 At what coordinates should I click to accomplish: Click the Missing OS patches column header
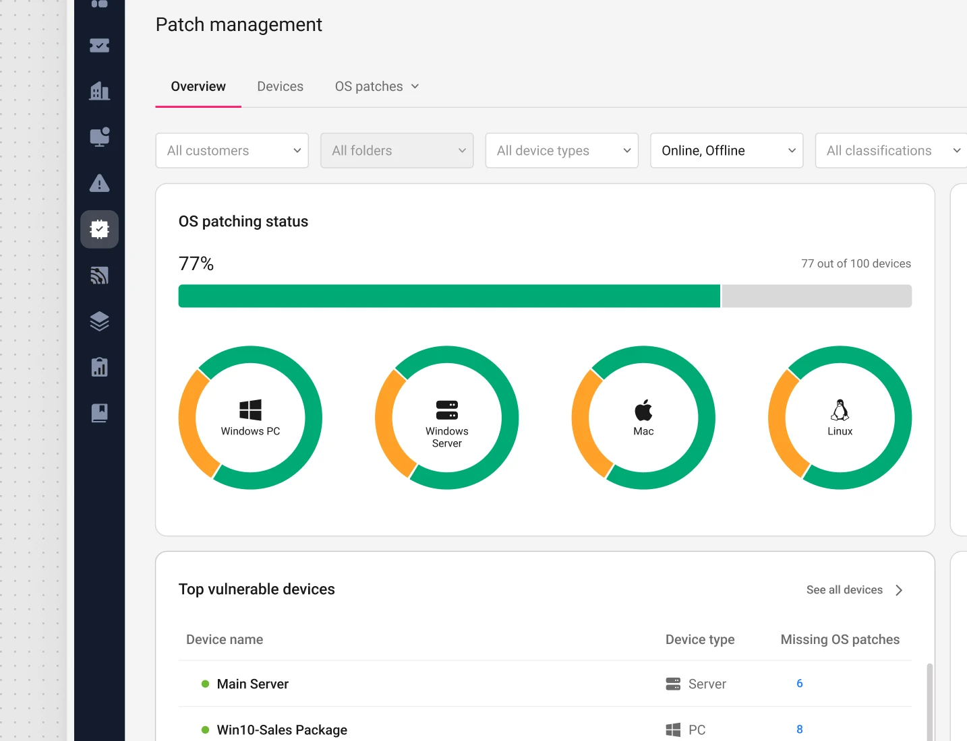(840, 639)
